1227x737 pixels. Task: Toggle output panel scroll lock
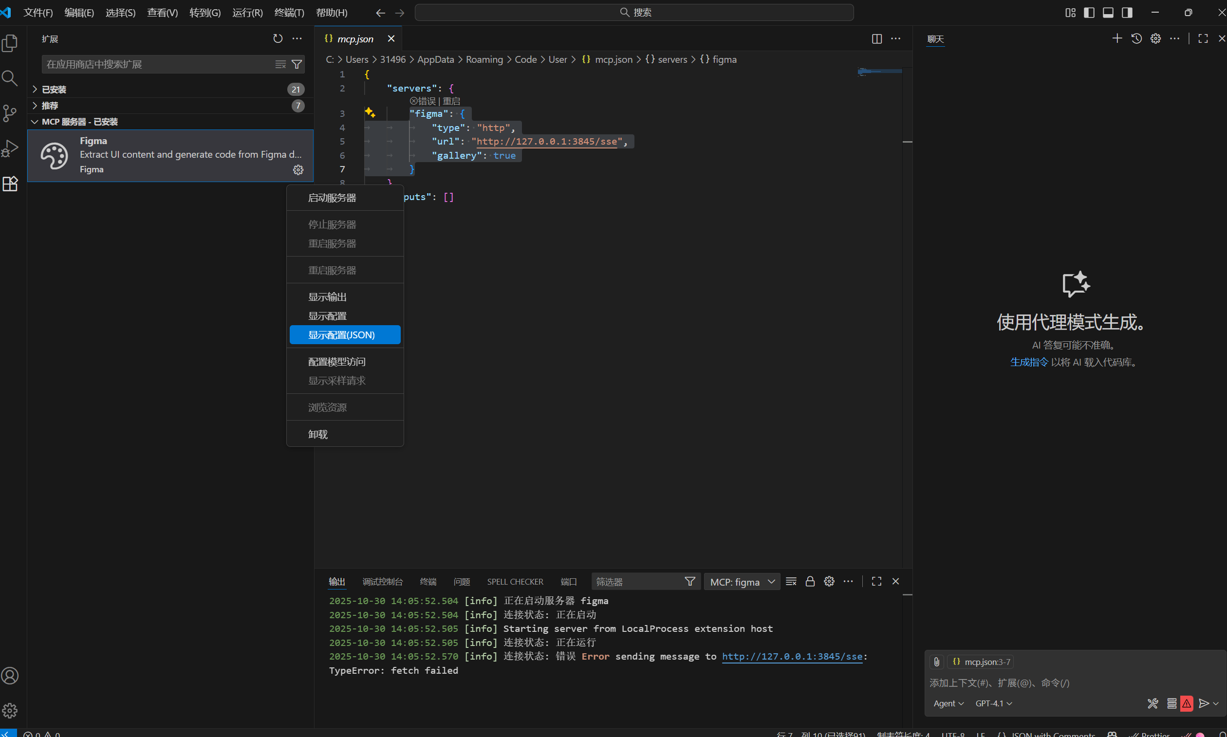click(810, 582)
